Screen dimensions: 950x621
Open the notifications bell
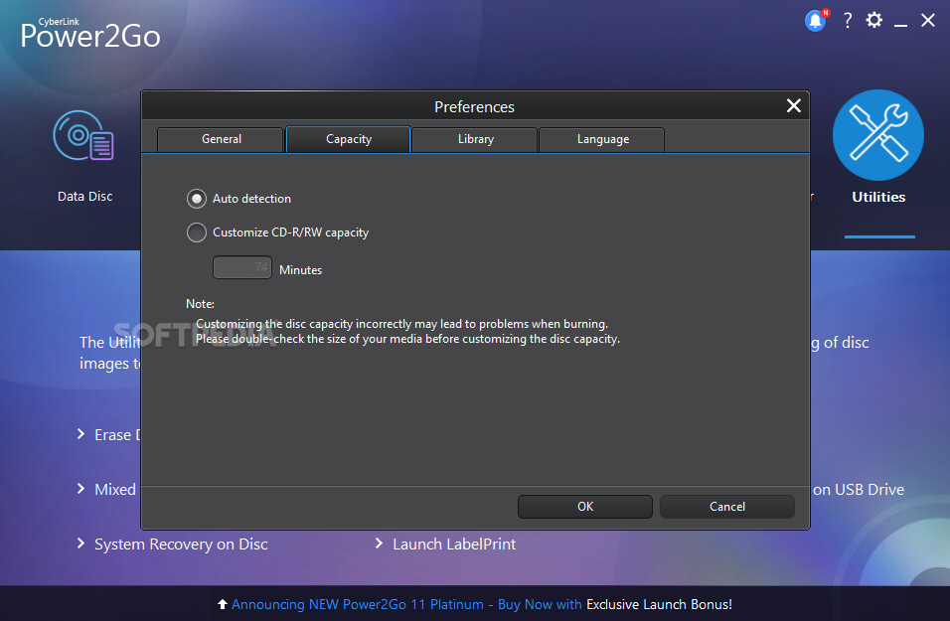[x=816, y=21]
